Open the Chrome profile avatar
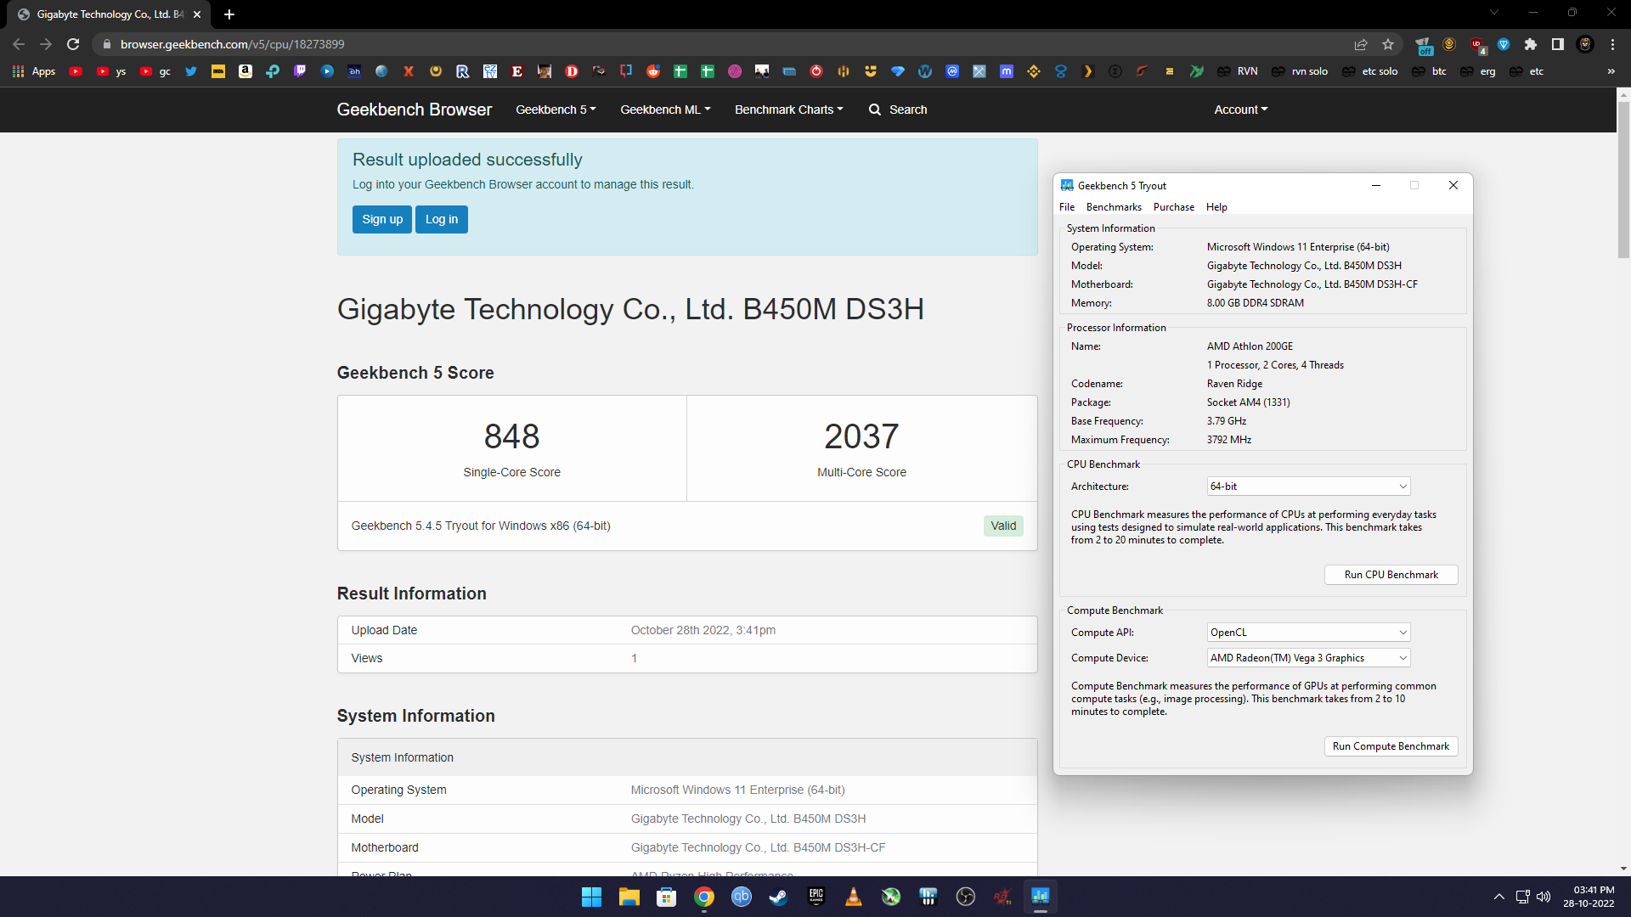Screen dimensions: 1631x917 pyautogui.click(x=1585, y=44)
